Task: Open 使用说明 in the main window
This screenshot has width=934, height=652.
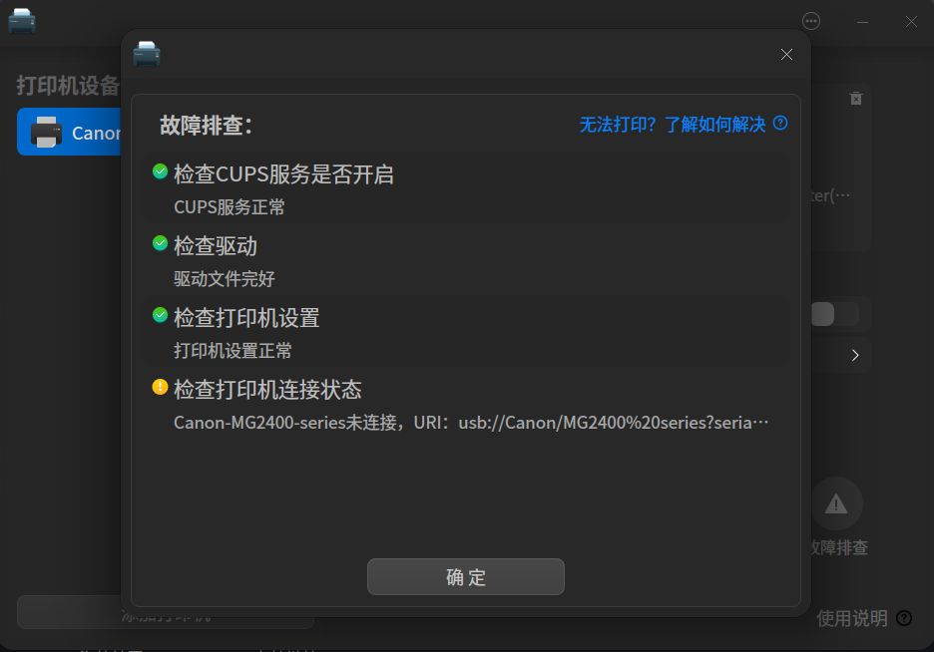Action: [x=852, y=619]
